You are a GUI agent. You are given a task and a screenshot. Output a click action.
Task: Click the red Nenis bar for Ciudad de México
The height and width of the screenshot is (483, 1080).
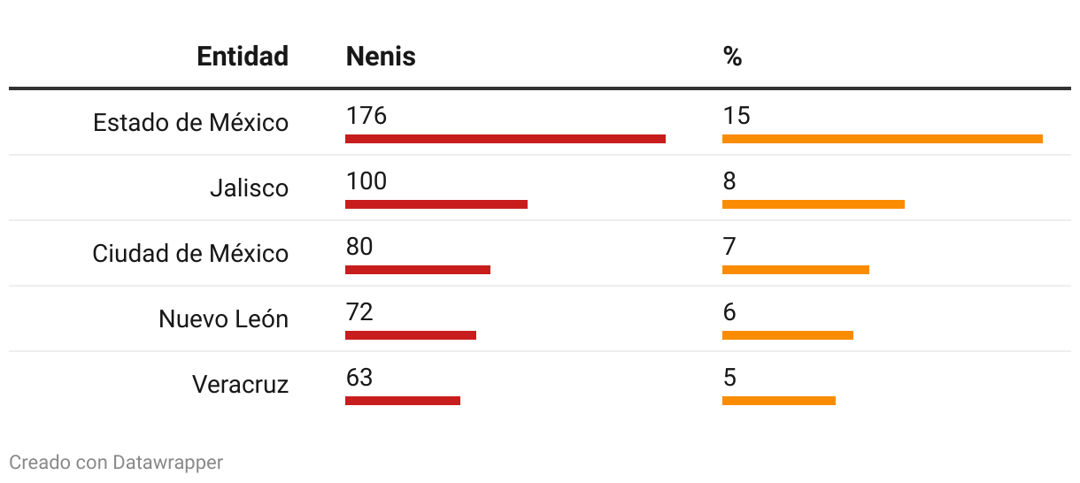pos(418,270)
